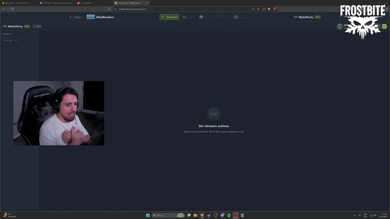Open the MindBreakers home logo
The width and height of the screenshot is (390, 219).
(x=100, y=17)
